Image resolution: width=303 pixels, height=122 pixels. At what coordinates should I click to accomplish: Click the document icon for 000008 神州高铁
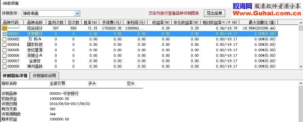5,66
